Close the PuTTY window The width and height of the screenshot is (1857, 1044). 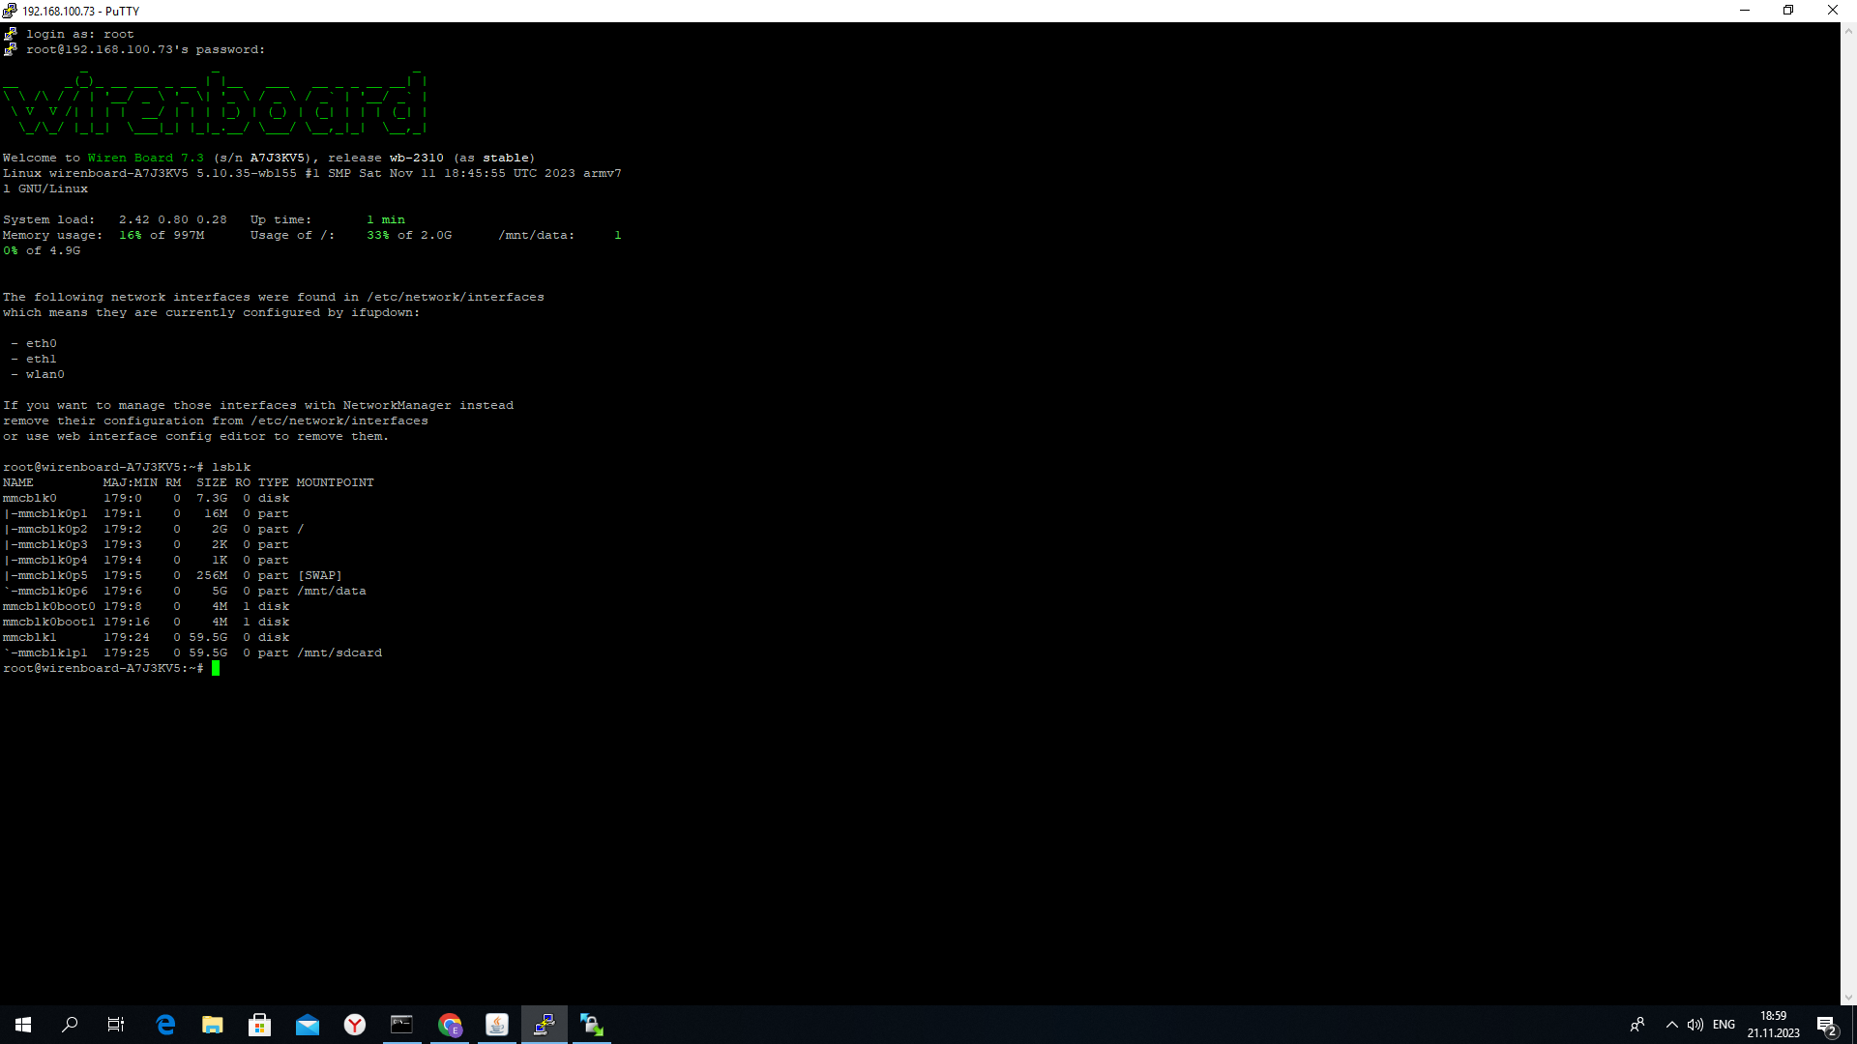tap(1833, 11)
